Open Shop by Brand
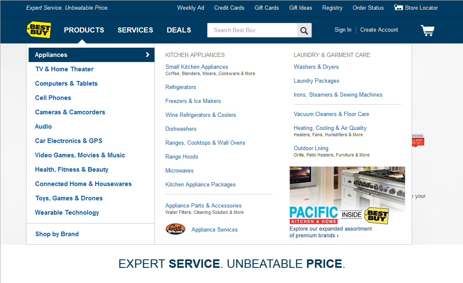Screen dimensions: 463x283 click(x=57, y=234)
